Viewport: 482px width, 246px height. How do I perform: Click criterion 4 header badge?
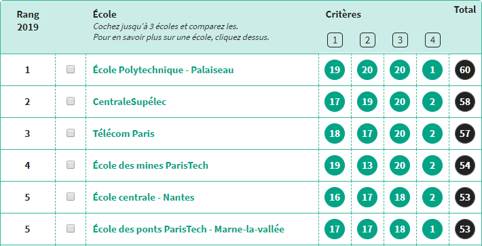432,40
